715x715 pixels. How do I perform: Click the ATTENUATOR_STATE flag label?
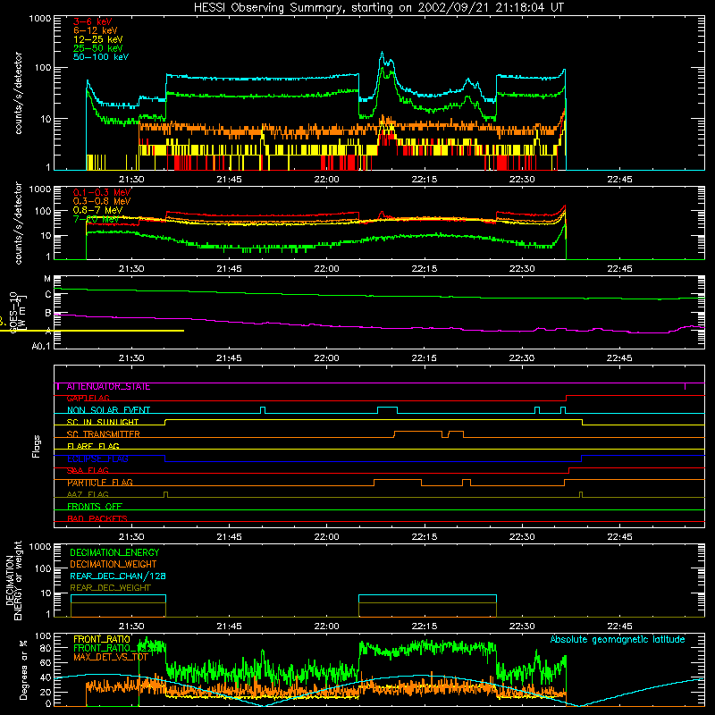pyautogui.click(x=108, y=387)
